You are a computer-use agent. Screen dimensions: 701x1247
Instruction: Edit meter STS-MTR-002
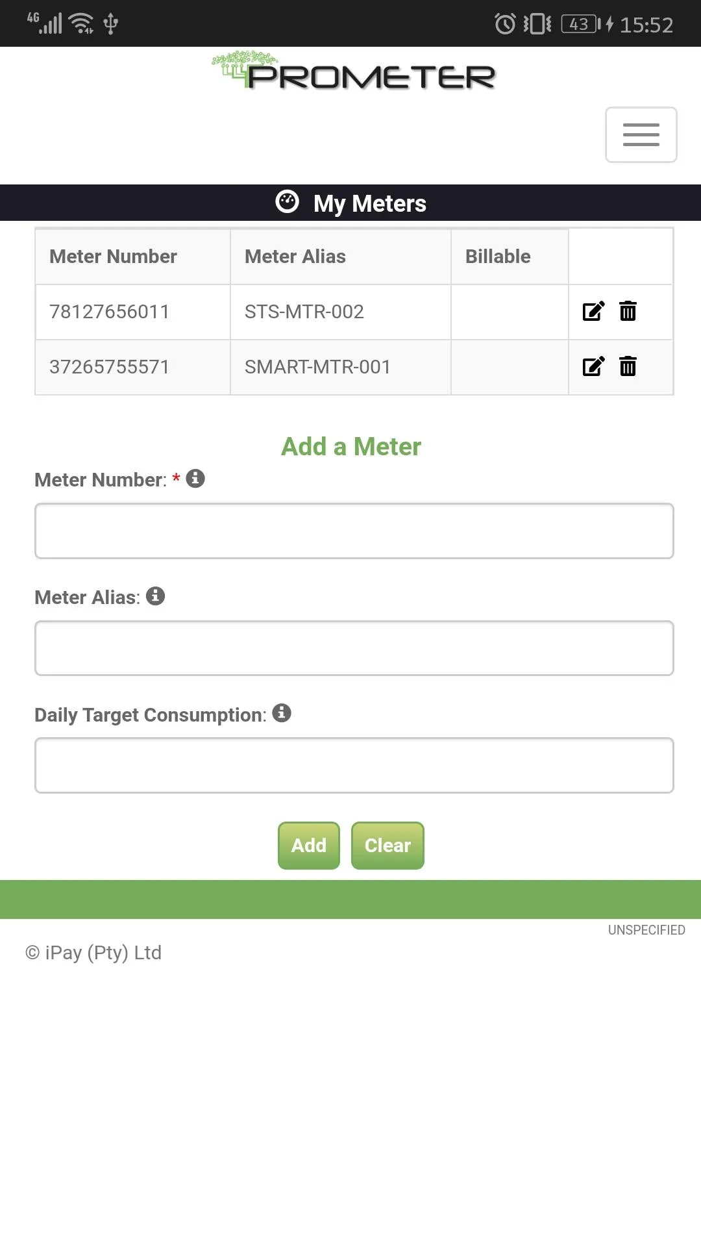(x=593, y=311)
